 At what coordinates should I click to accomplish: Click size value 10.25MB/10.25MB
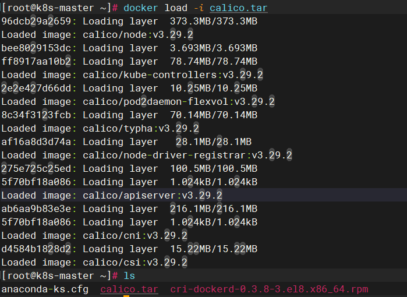click(214, 89)
